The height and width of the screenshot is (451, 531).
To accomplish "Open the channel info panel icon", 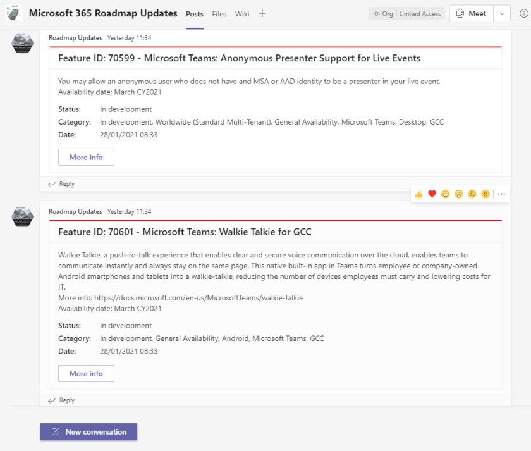I will pos(523,13).
